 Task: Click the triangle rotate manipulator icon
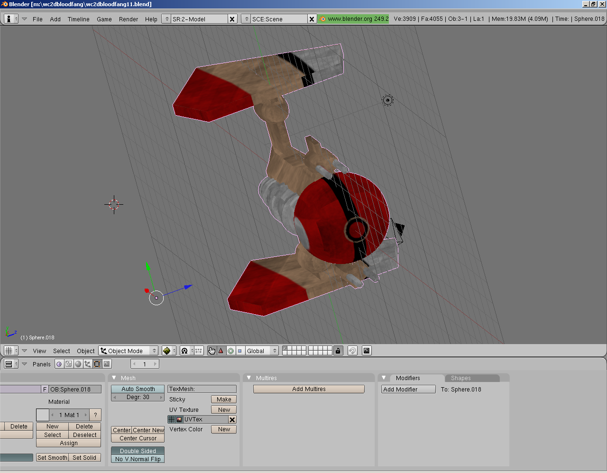tap(221, 351)
